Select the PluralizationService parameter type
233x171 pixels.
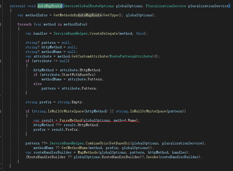(x=166, y=6)
